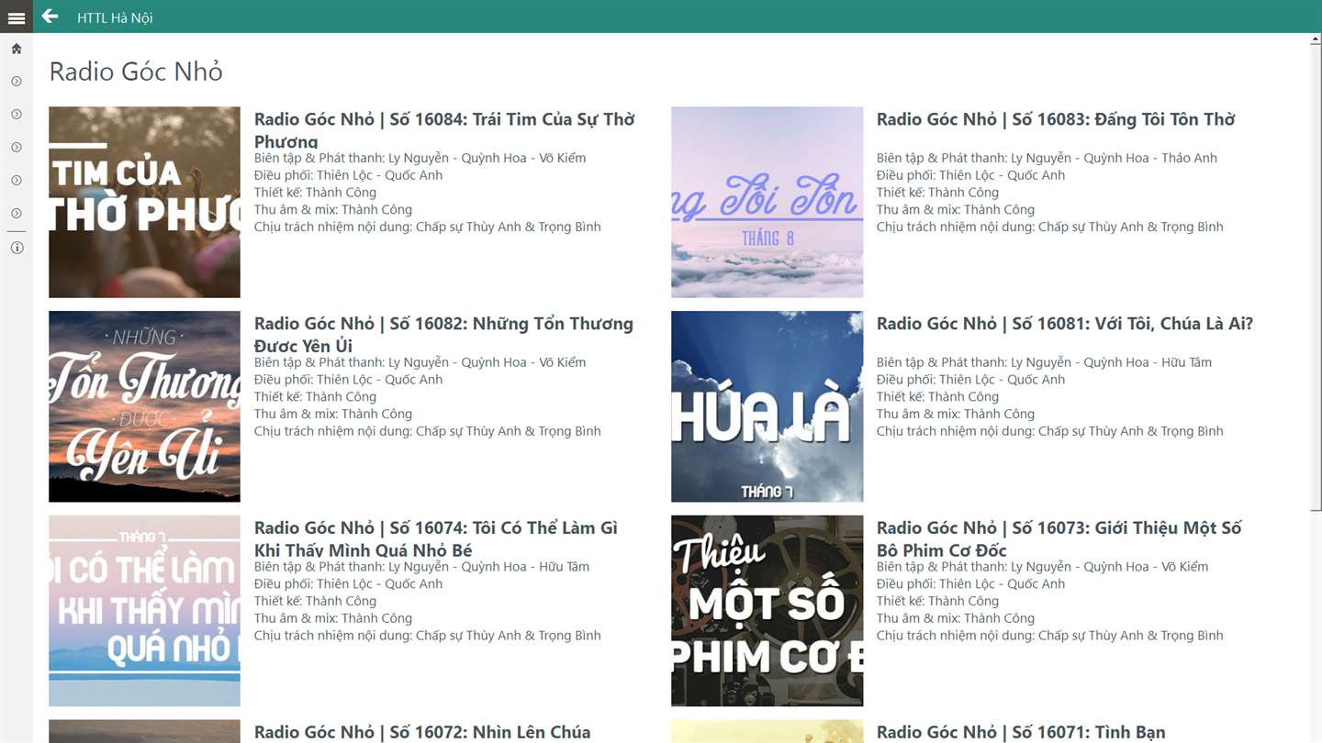1322x743 pixels.
Task: Click Thiết kế: Thành Công under episode 16082
Action: click(315, 397)
